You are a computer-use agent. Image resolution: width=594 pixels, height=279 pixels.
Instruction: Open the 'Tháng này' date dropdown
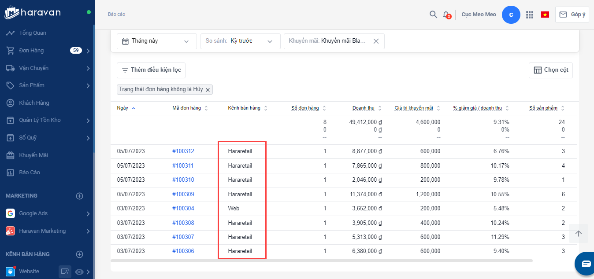click(156, 41)
